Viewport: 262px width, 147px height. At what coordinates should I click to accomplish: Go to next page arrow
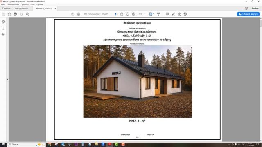pyautogui.click(x=79, y=14)
